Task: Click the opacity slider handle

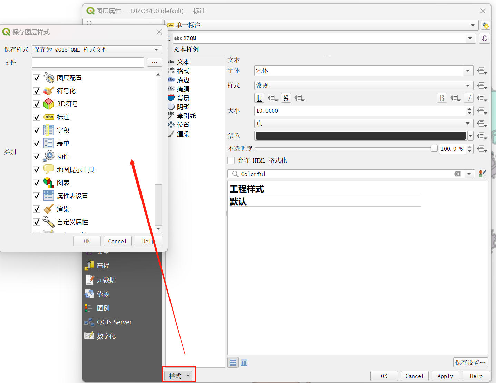Action: tap(434, 148)
